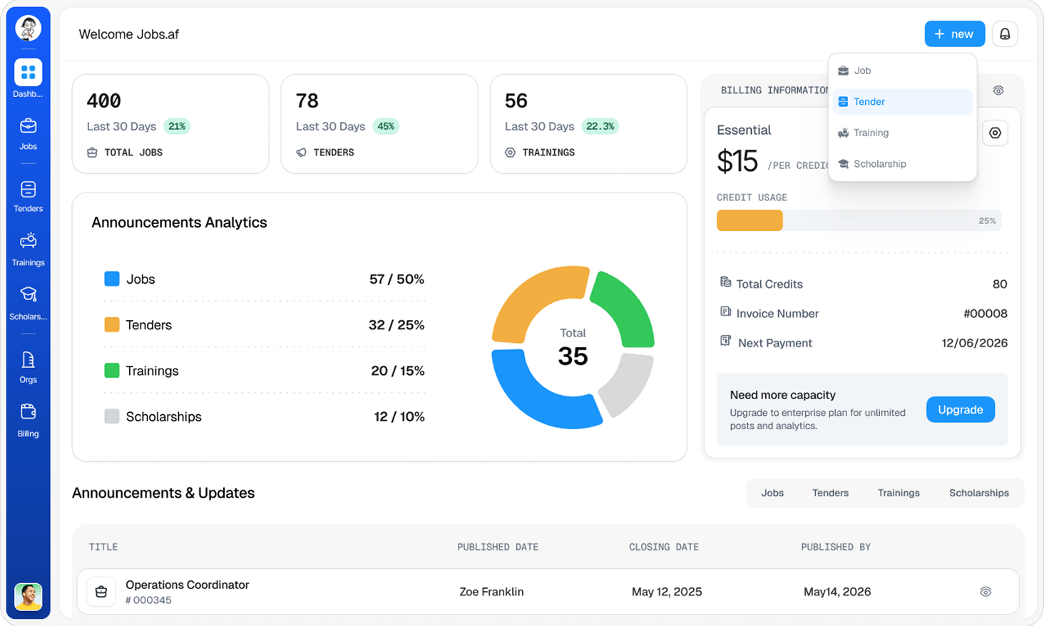Open the notifications bell
Image resolution: width=1044 pixels, height=626 pixels.
[1005, 34]
